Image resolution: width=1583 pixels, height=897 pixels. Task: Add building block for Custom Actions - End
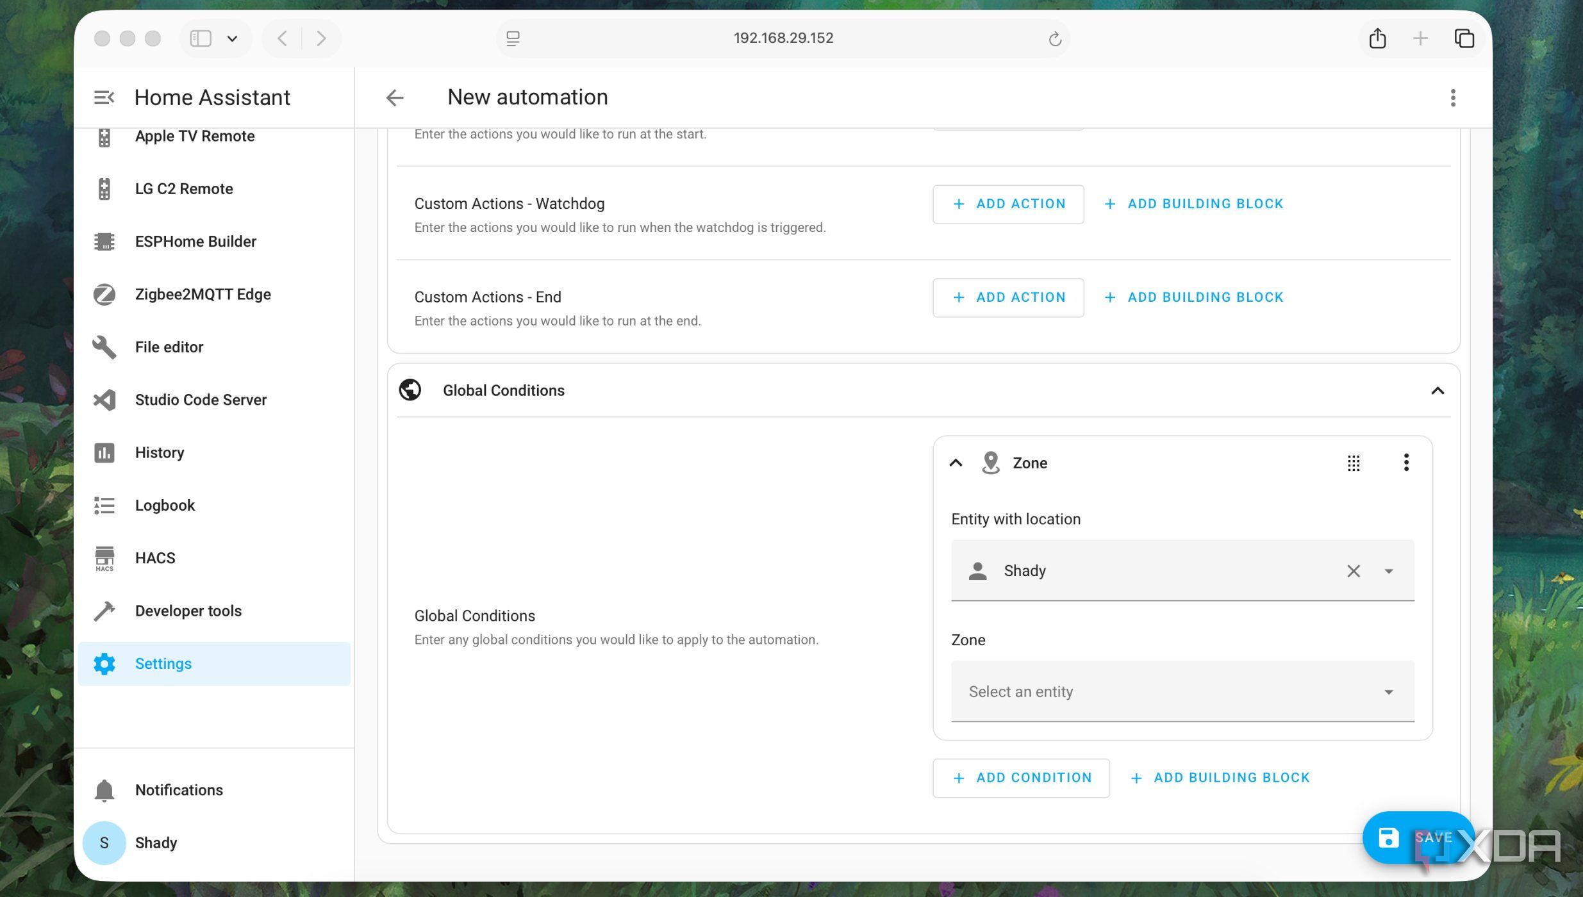click(1194, 297)
